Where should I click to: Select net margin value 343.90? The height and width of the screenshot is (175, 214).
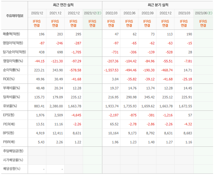(x=58, y=70)
